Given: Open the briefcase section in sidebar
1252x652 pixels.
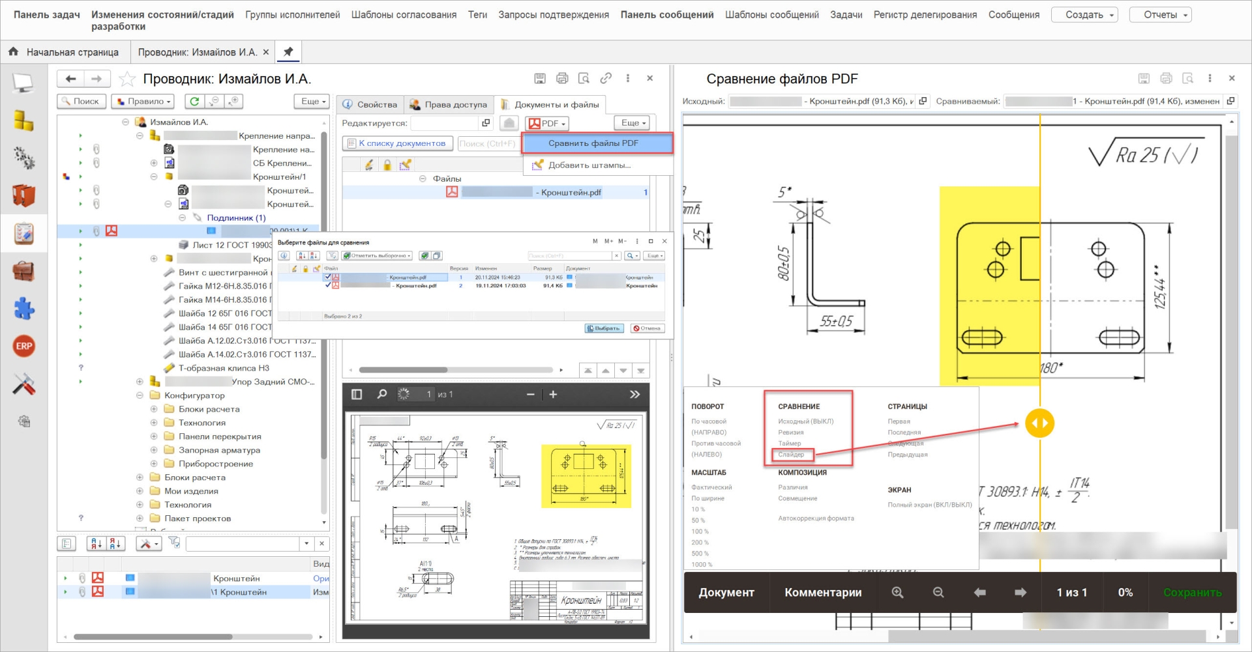Looking at the screenshot, I should click(x=23, y=270).
